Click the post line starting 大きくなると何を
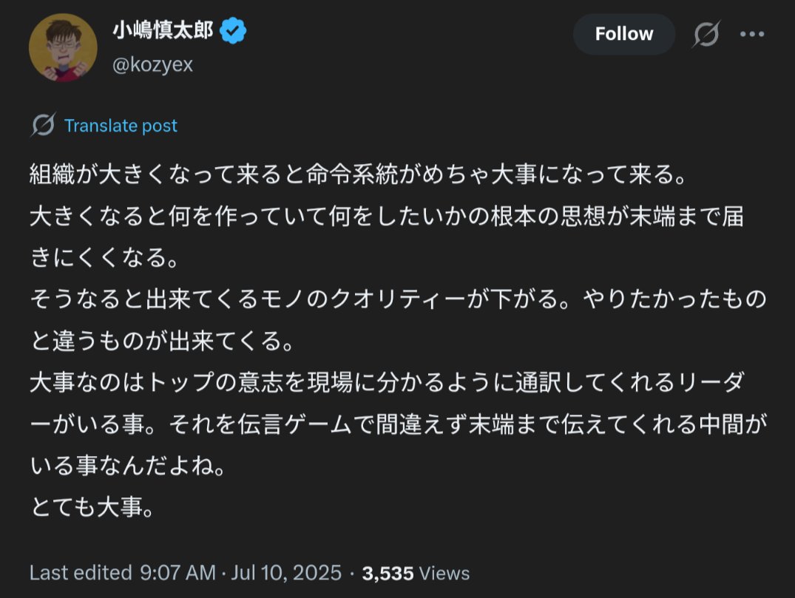 coord(387,217)
